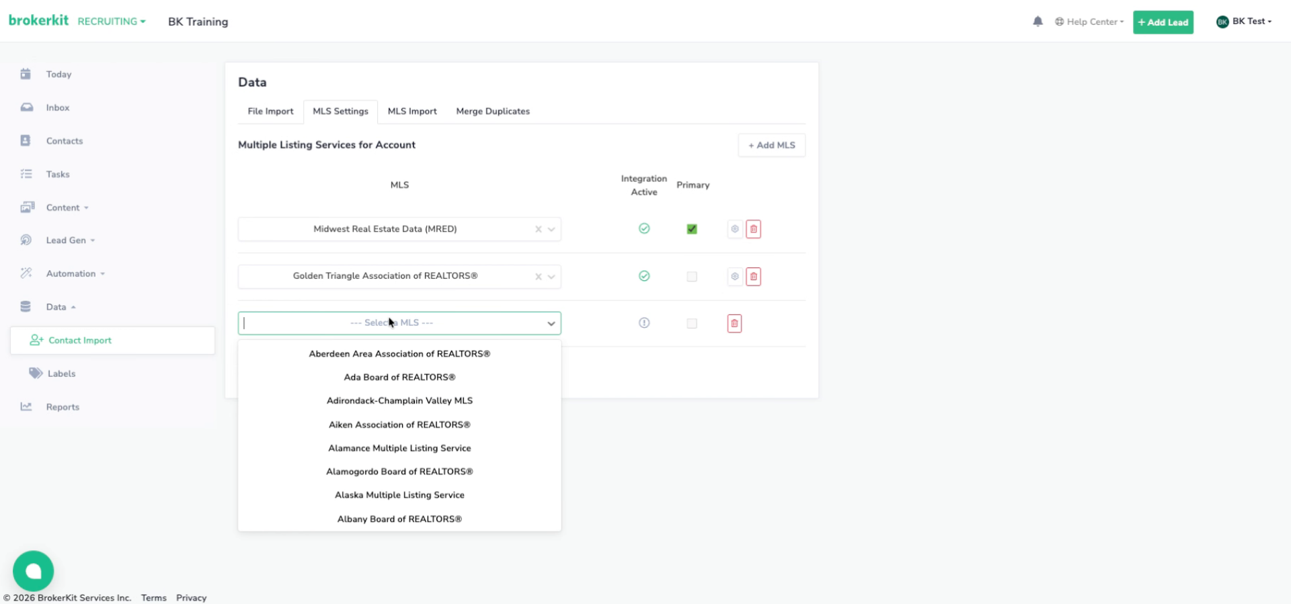Clear the Midwest Real Estate Data selection
This screenshot has height=604, width=1291.
click(538, 229)
